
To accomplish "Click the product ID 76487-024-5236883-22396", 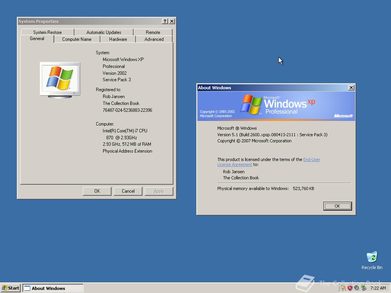I will point(128,110).
